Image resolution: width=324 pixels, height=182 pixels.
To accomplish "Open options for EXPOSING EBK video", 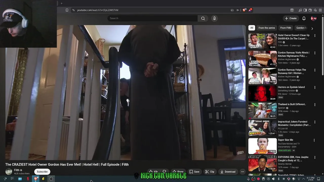I will point(315,157).
